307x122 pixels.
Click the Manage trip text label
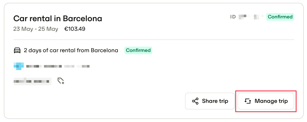pyautogui.click(x=271, y=101)
